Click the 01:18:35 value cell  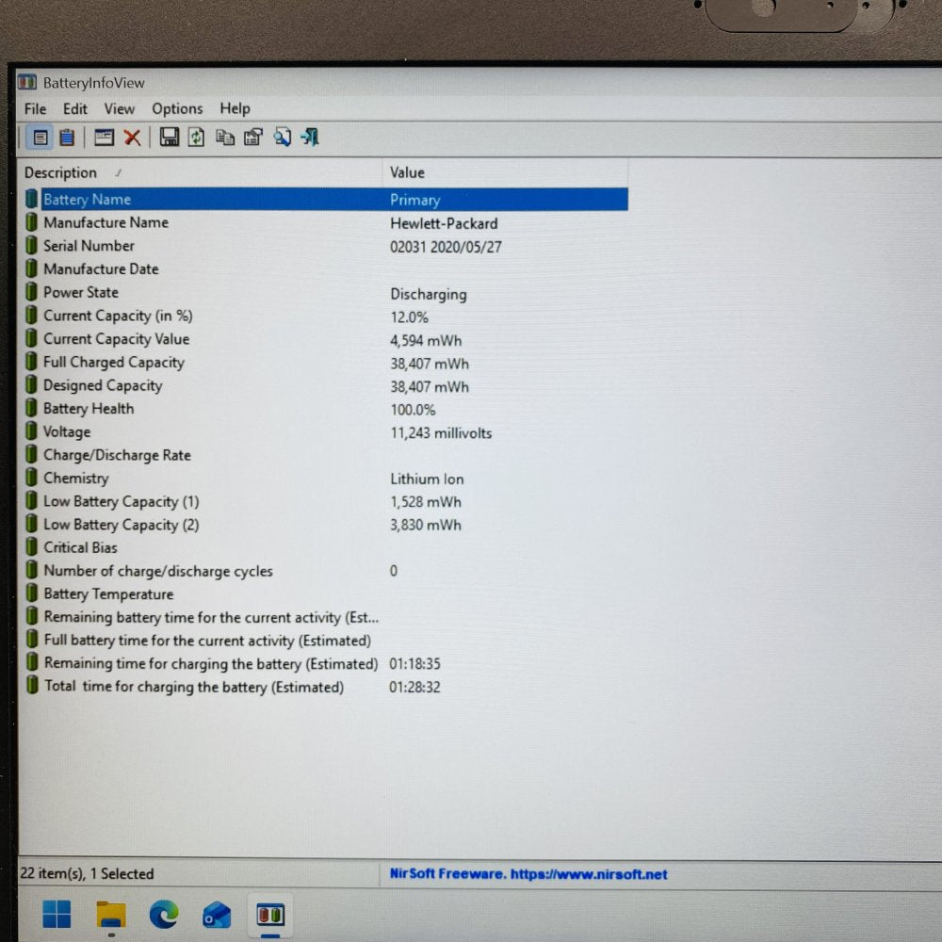click(414, 663)
